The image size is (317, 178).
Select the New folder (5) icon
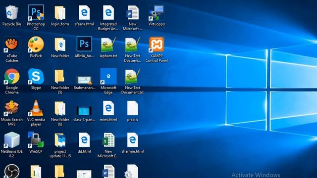coord(59,77)
